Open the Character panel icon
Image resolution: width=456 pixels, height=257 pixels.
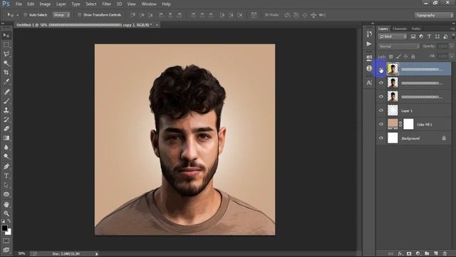coord(369,83)
